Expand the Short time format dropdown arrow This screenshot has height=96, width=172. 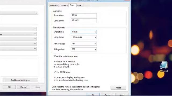pyautogui.click(x=95, y=32)
